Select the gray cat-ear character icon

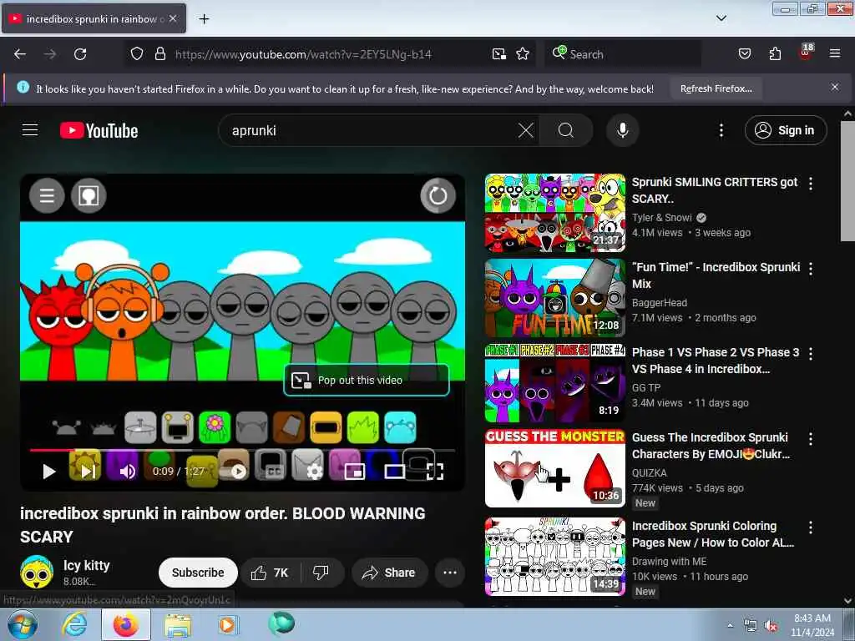pyautogui.click(x=251, y=427)
